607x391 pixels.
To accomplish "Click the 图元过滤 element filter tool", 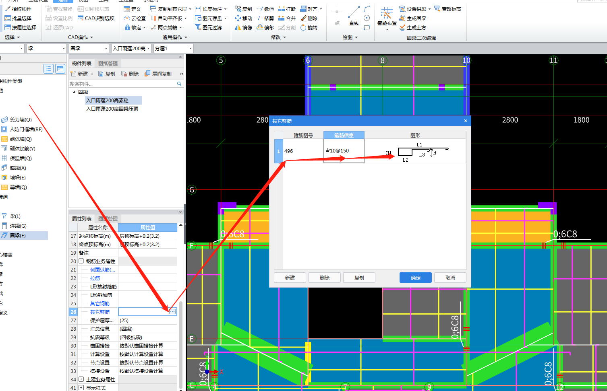I will coord(209,27).
